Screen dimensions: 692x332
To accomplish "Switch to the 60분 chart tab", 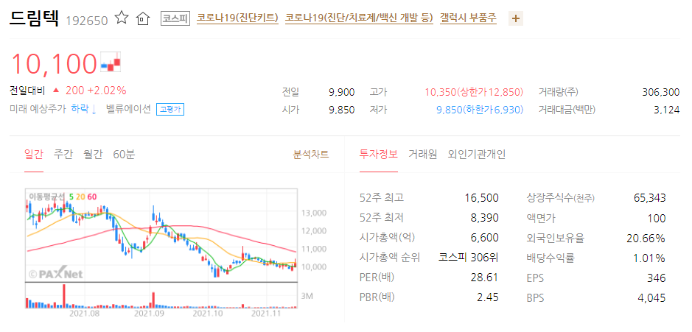I will (x=124, y=155).
